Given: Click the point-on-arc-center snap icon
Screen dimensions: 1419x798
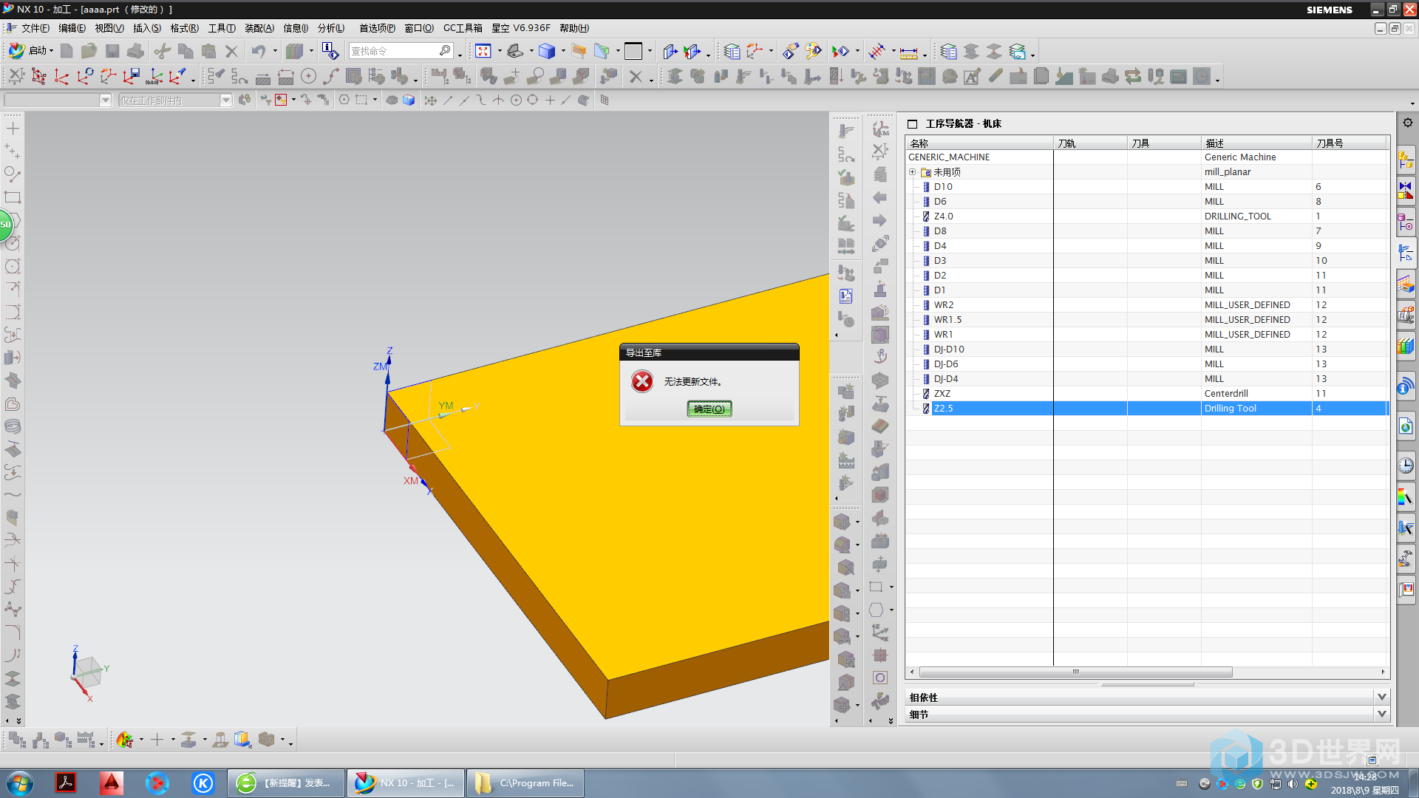Looking at the screenshot, I should (517, 100).
